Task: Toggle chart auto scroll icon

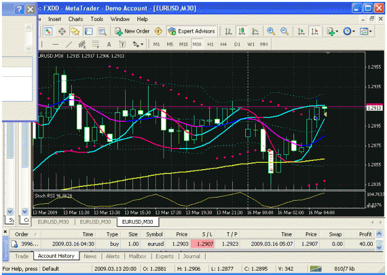Action: pyautogui.click(x=301, y=32)
